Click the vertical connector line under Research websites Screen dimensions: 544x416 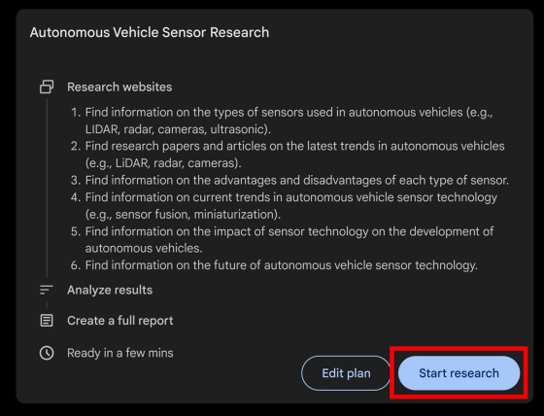47,189
